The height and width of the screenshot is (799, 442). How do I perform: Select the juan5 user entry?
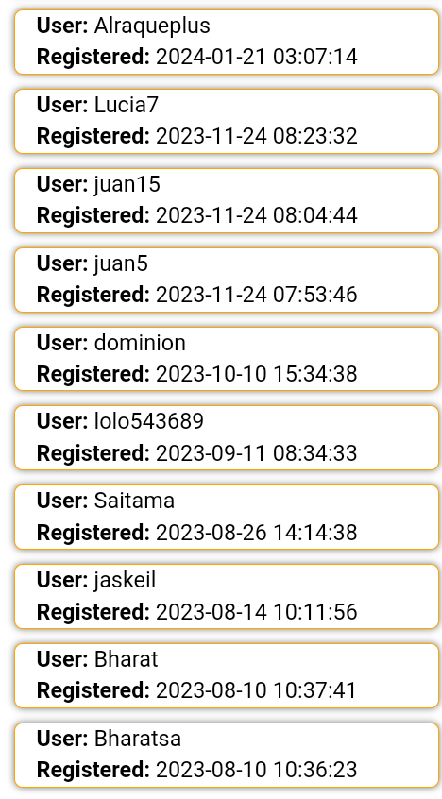227,280
